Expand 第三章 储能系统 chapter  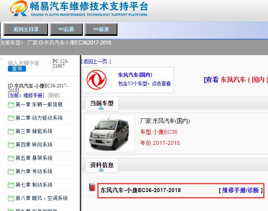(34, 131)
